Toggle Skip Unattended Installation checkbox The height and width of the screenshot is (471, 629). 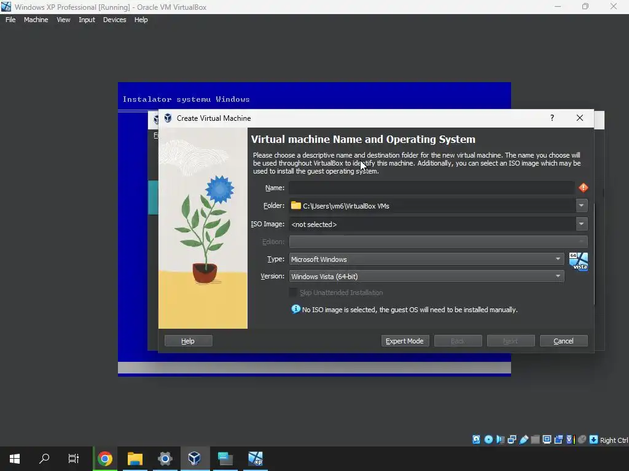pyautogui.click(x=293, y=293)
